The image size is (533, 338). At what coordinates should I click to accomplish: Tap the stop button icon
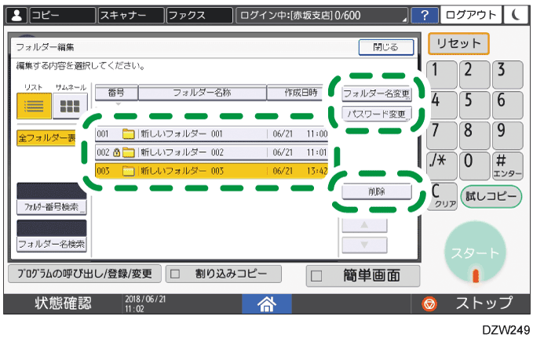[x=429, y=303]
